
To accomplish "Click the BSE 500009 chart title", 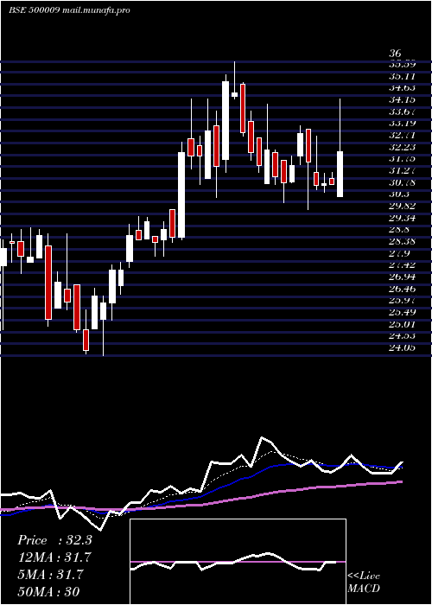I will [69, 10].
